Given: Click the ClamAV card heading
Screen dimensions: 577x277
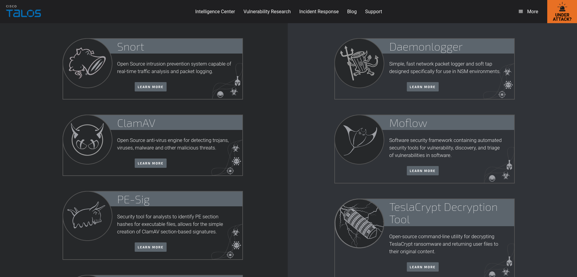Looking at the screenshot, I should pyautogui.click(x=136, y=123).
